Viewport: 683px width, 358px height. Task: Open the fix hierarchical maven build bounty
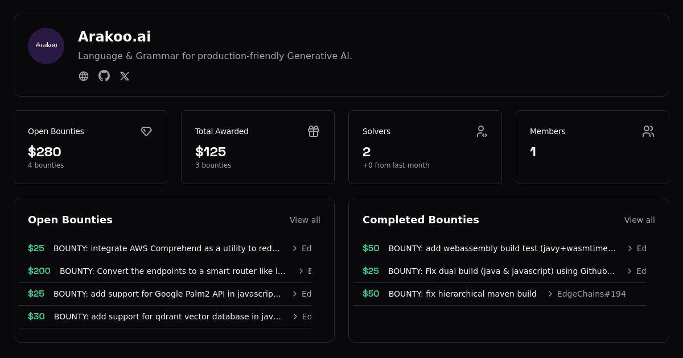(462, 294)
